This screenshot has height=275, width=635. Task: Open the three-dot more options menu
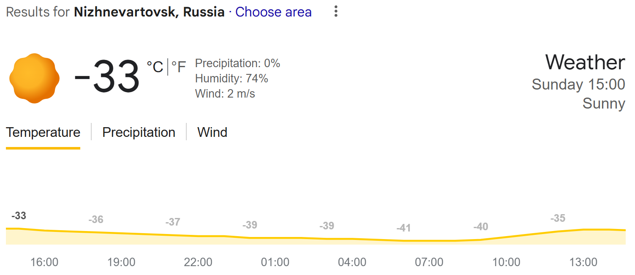click(336, 11)
